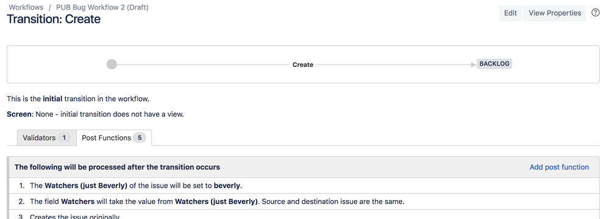Open the help question mark icon
Screen dimensions: 609x219
coord(596,13)
